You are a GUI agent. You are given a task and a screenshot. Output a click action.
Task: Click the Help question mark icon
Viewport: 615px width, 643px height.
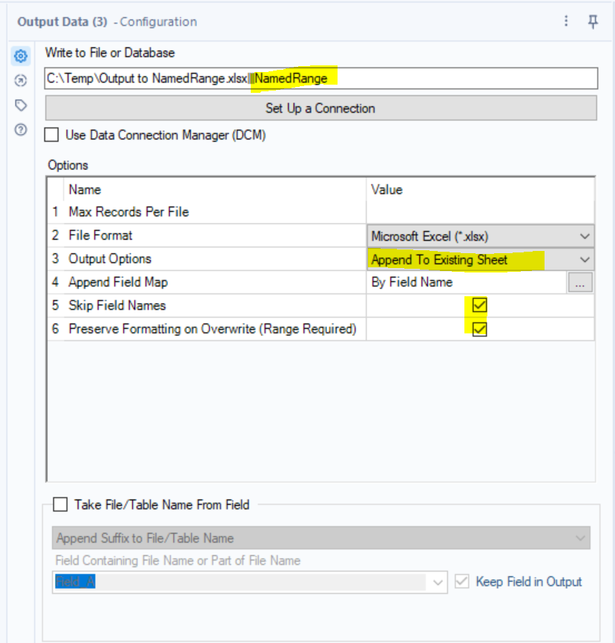tap(19, 129)
